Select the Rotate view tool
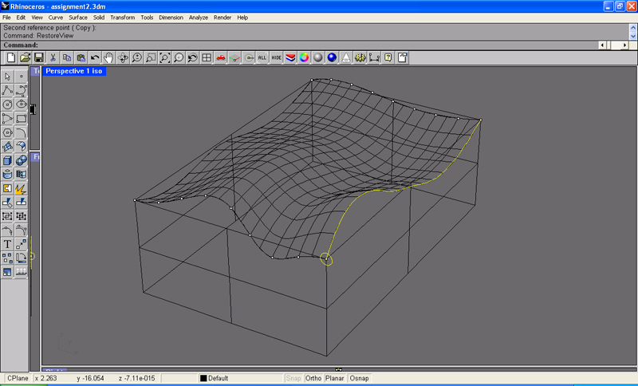The width and height of the screenshot is (638, 386). [x=123, y=57]
